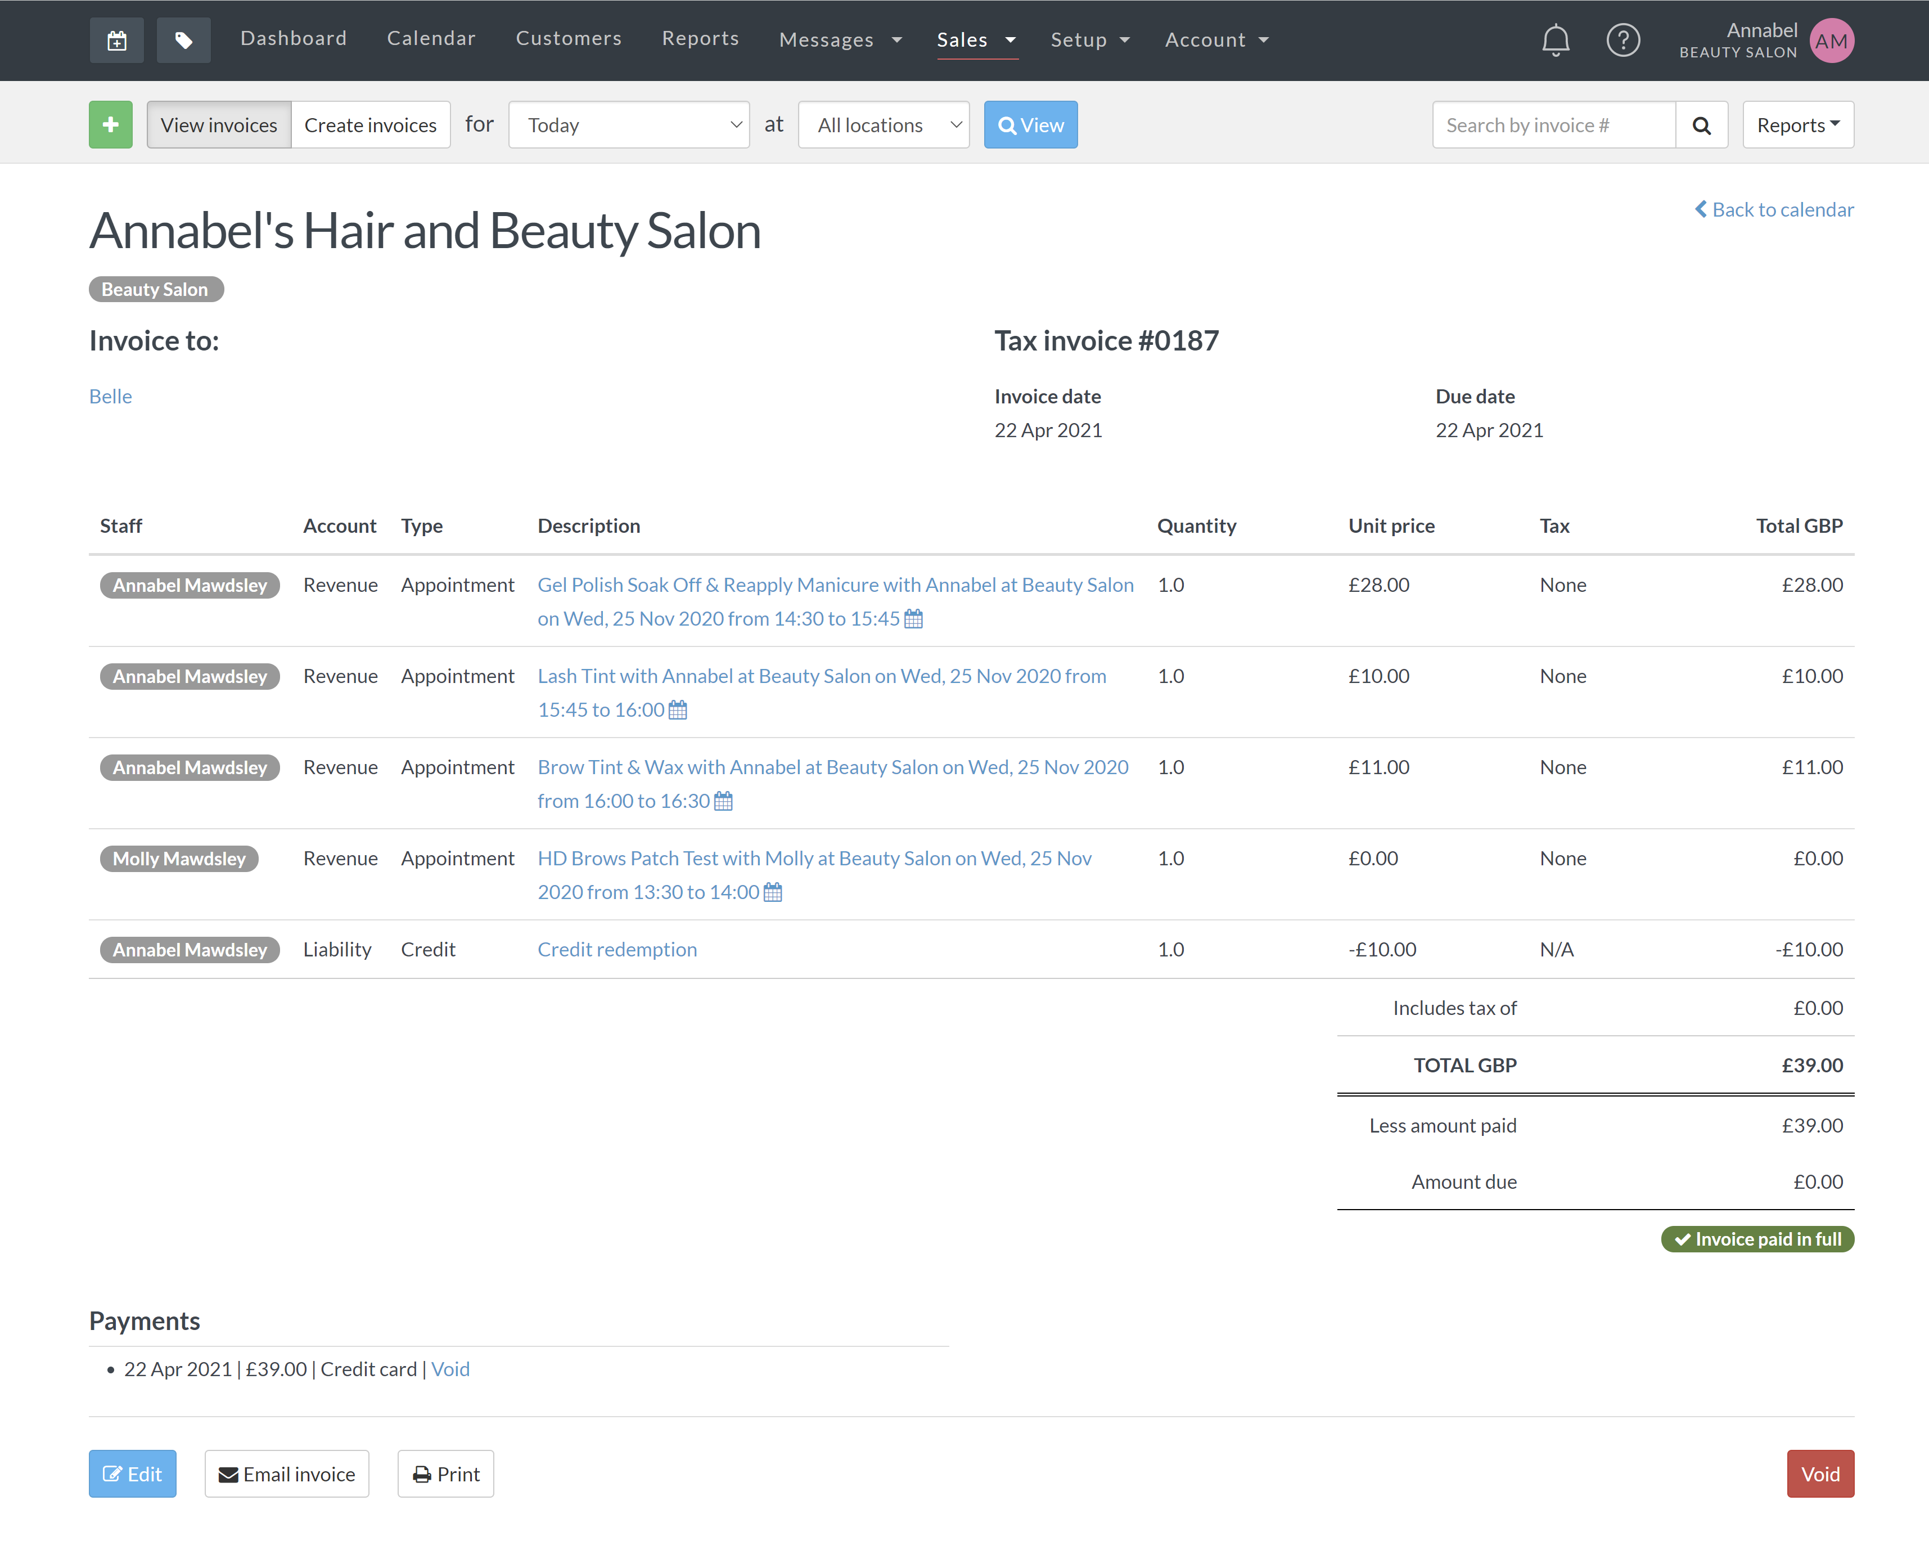Open the Today date range dropdown

(629, 125)
